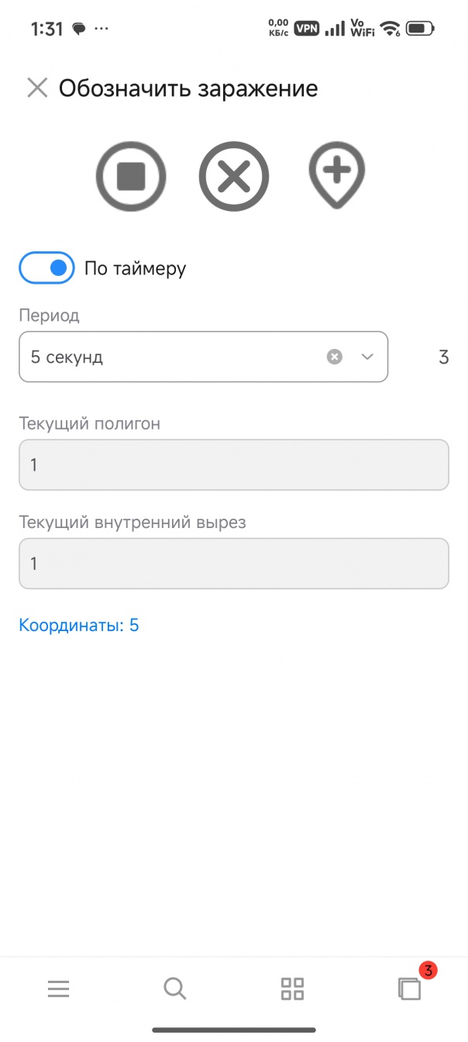Open the 5 секунд period combo box
468x1042 pixels.
pyautogui.click(x=170, y=357)
